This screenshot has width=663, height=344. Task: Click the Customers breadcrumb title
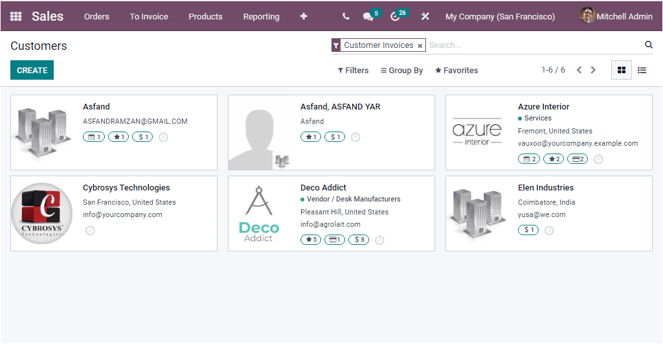(x=38, y=46)
